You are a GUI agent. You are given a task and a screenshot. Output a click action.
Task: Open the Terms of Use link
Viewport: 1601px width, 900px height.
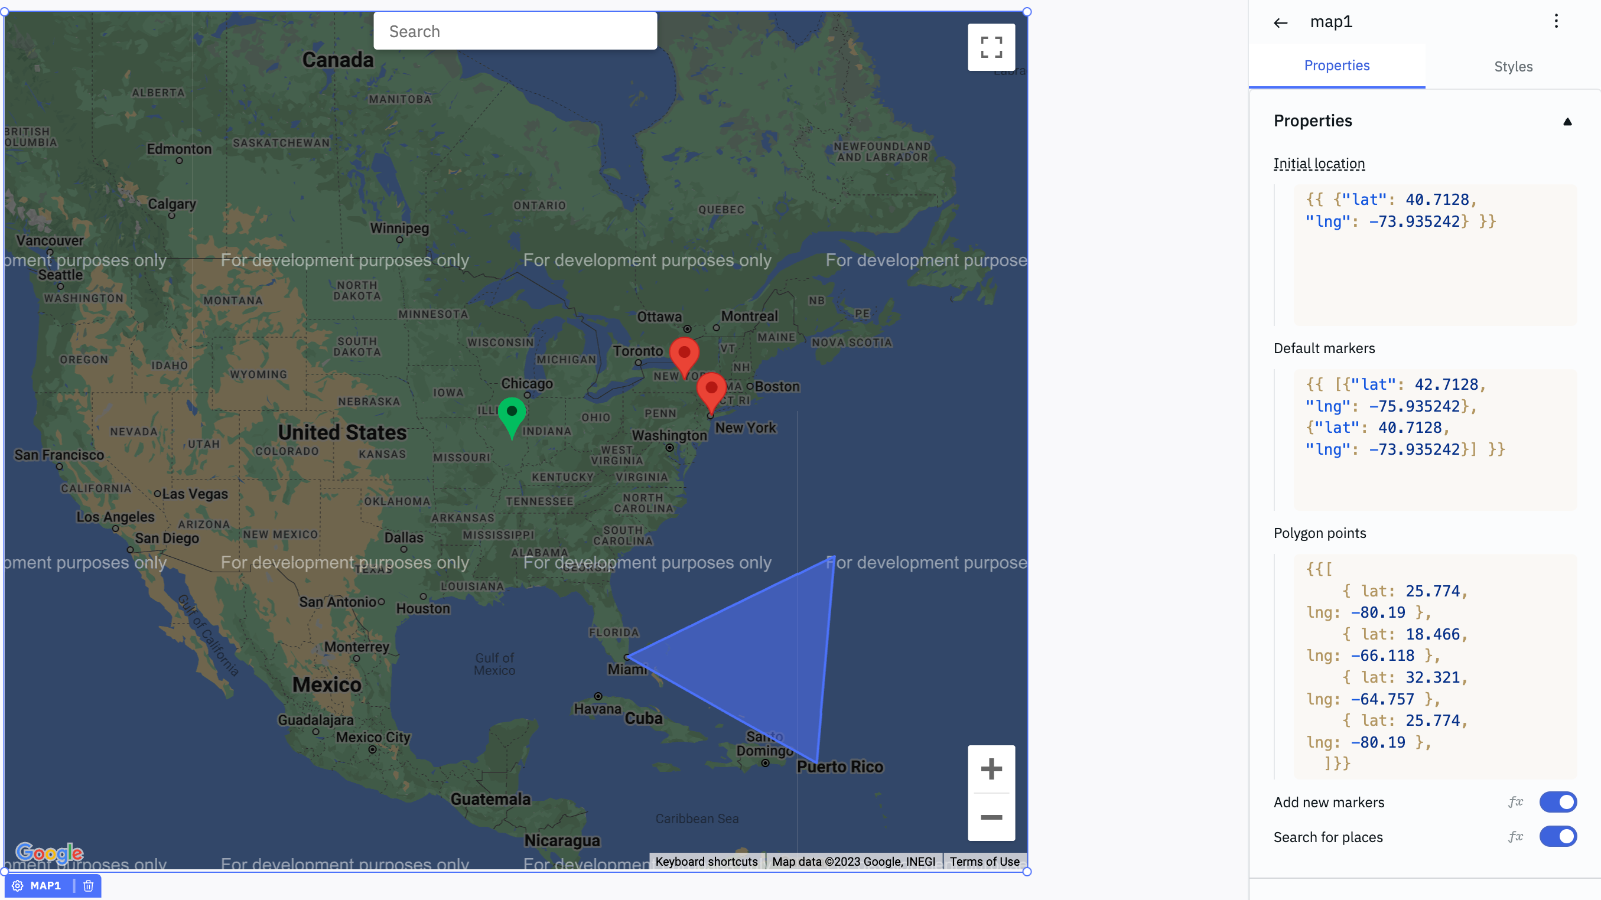[x=984, y=862]
